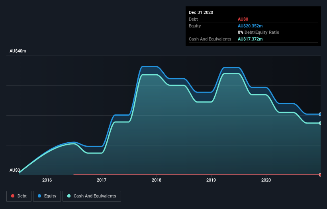The height and width of the screenshot is (209, 327).
Task: Click the 2016 x-axis label
Action: (x=47, y=180)
